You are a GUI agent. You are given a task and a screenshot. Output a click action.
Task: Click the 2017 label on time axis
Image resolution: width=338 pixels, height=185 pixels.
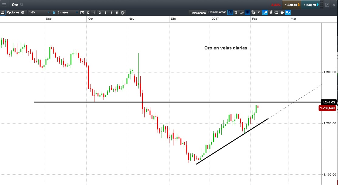click(x=215, y=19)
